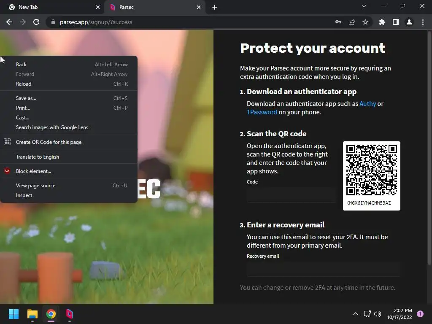432x324 pixels.
Task: Toggle the browser side panel icon
Action: [x=396, y=22]
